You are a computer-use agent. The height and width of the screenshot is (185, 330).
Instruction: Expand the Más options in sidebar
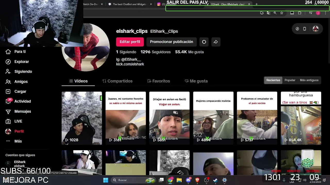pos(14,141)
